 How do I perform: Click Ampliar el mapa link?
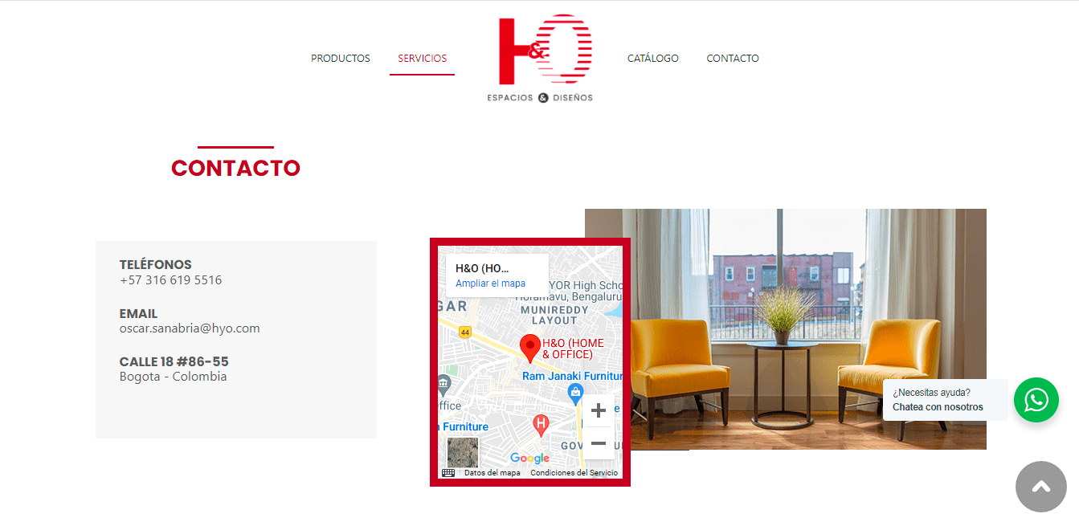[490, 283]
